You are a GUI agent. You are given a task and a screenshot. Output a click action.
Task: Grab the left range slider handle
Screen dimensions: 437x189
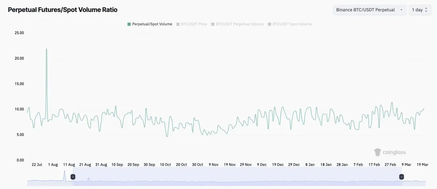click(73, 177)
